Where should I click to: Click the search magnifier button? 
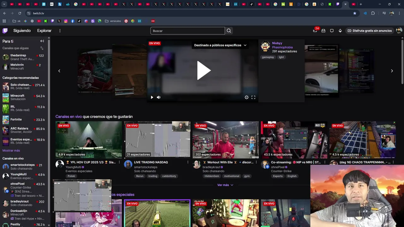click(229, 31)
